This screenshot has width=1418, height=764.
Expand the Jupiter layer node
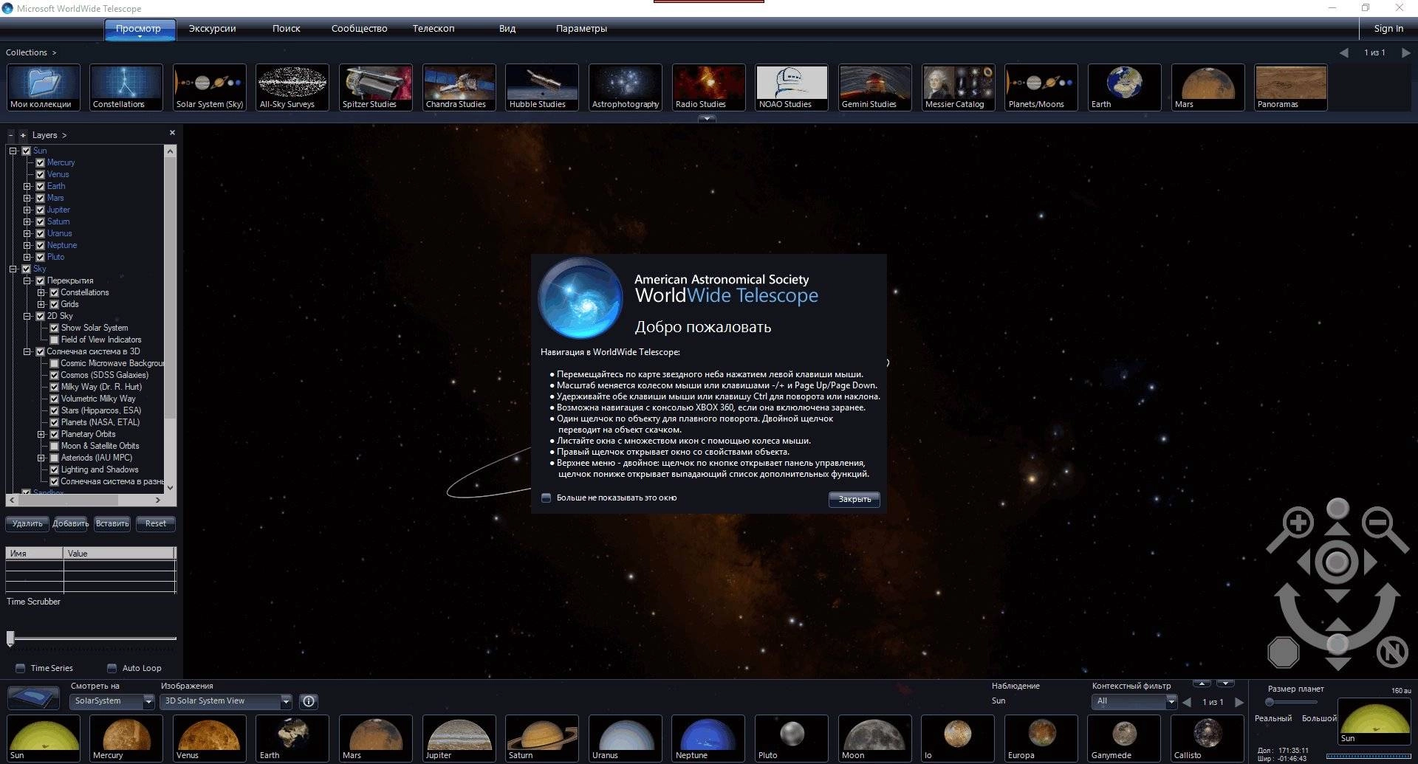coord(27,210)
